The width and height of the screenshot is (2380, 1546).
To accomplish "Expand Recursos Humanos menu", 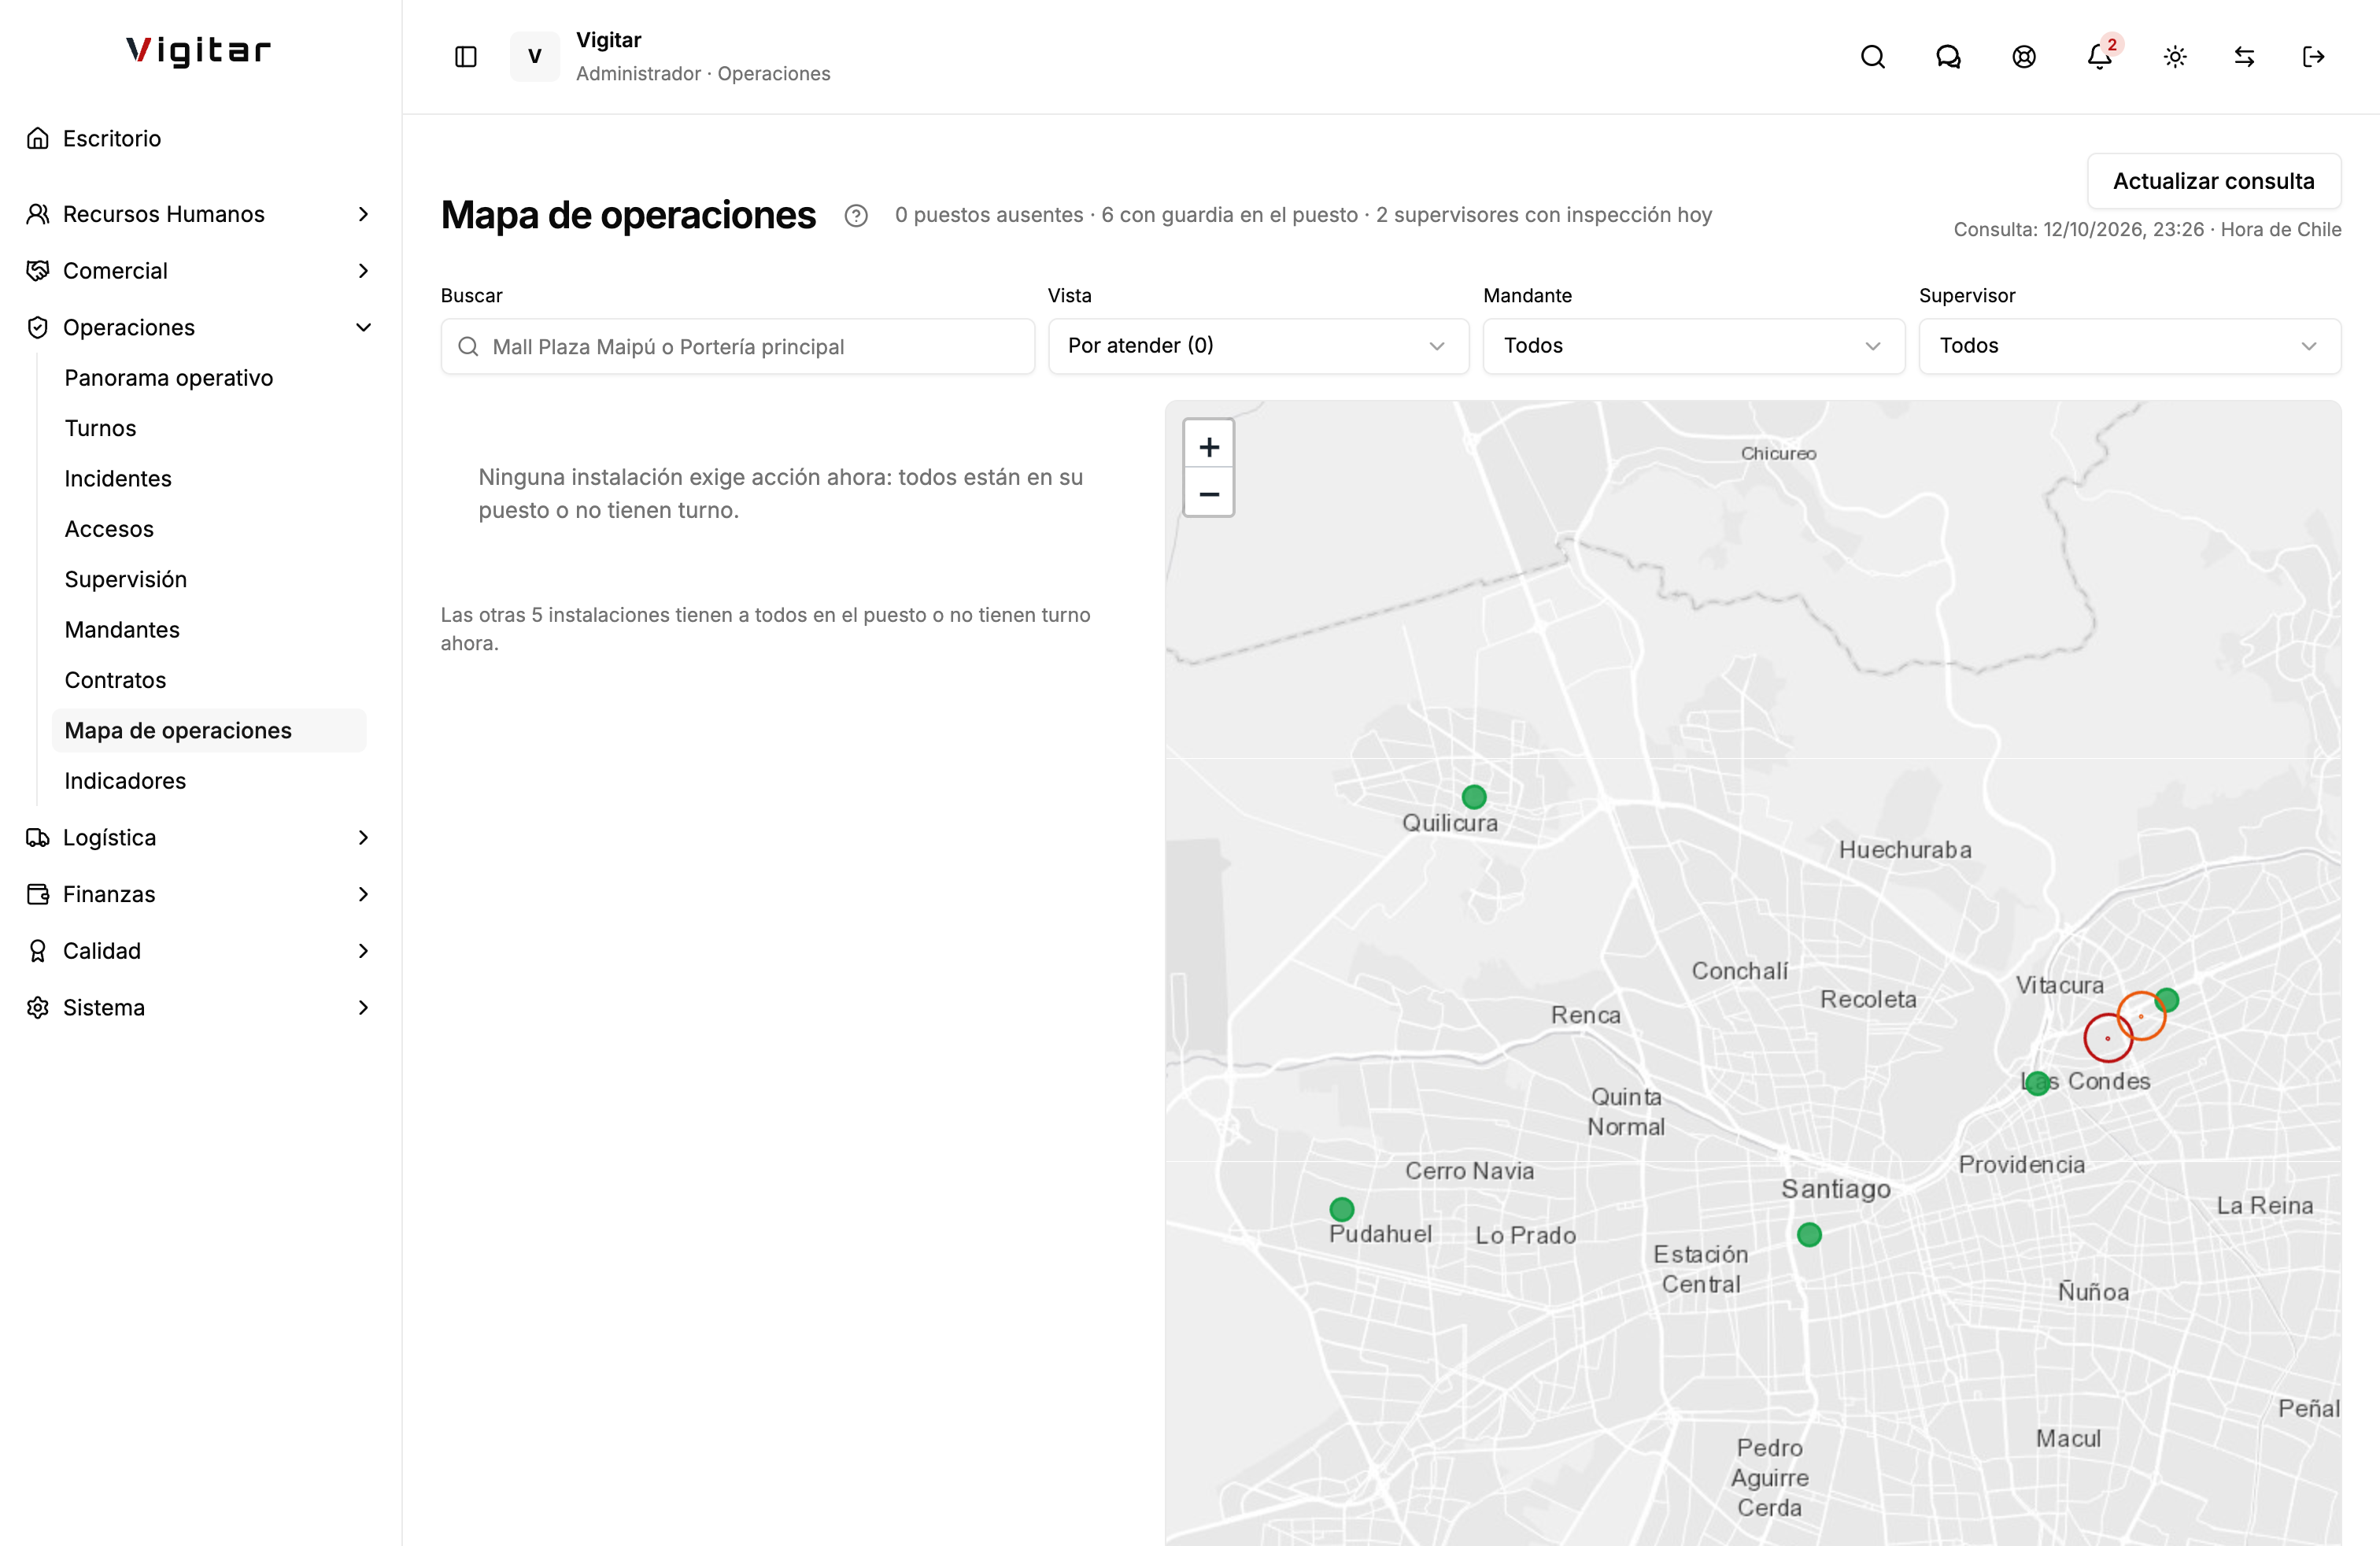I will 200,214.
